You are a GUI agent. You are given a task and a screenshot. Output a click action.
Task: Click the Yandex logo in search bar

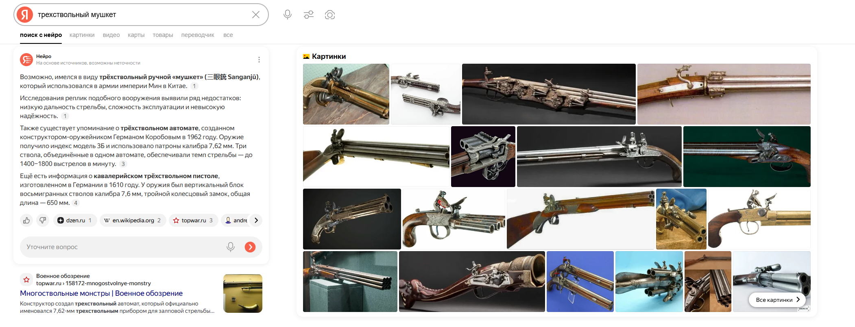[25, 15]
